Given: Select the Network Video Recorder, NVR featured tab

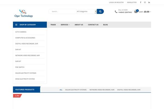Looking at the screenshot, I should [x=102, y=90].
